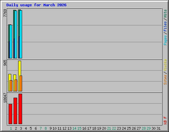Viewport: 169px width, 132px height.
Task: Click the red 'KB F' legend label
Action: pos(165,120)
